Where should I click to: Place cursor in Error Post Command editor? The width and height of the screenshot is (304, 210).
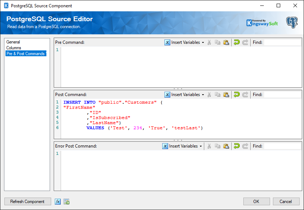click(x=181, y=171)
